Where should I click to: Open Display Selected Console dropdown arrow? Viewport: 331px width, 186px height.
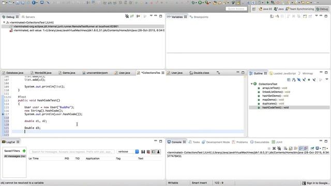[x=320, y=148]
